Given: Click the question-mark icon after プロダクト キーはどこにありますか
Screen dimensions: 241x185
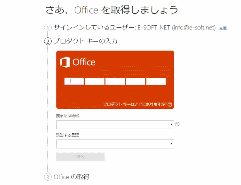Looking at the screenshot, I should (170, 105).
